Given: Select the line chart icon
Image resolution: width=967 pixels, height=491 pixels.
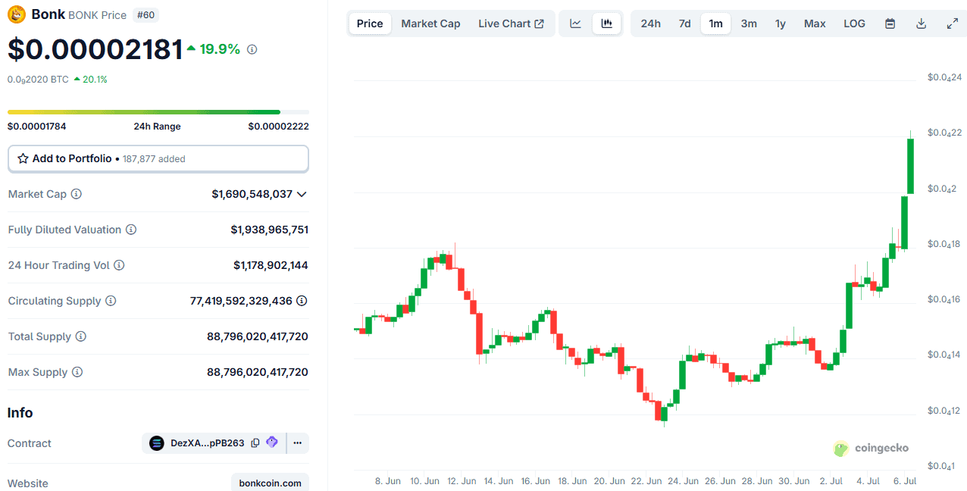Looking at the screenshot, I should (x=576, y=23).
